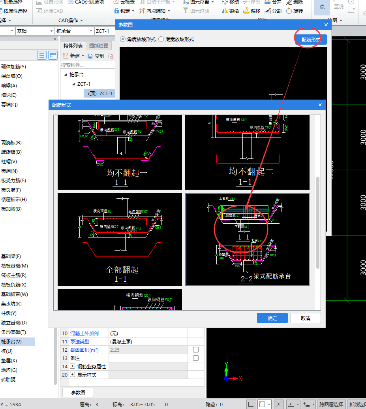Image resolution: width=366 pixels, height=409 pixels.
Task: Switch to the 构件列表 tab
Action: point(73,46)
